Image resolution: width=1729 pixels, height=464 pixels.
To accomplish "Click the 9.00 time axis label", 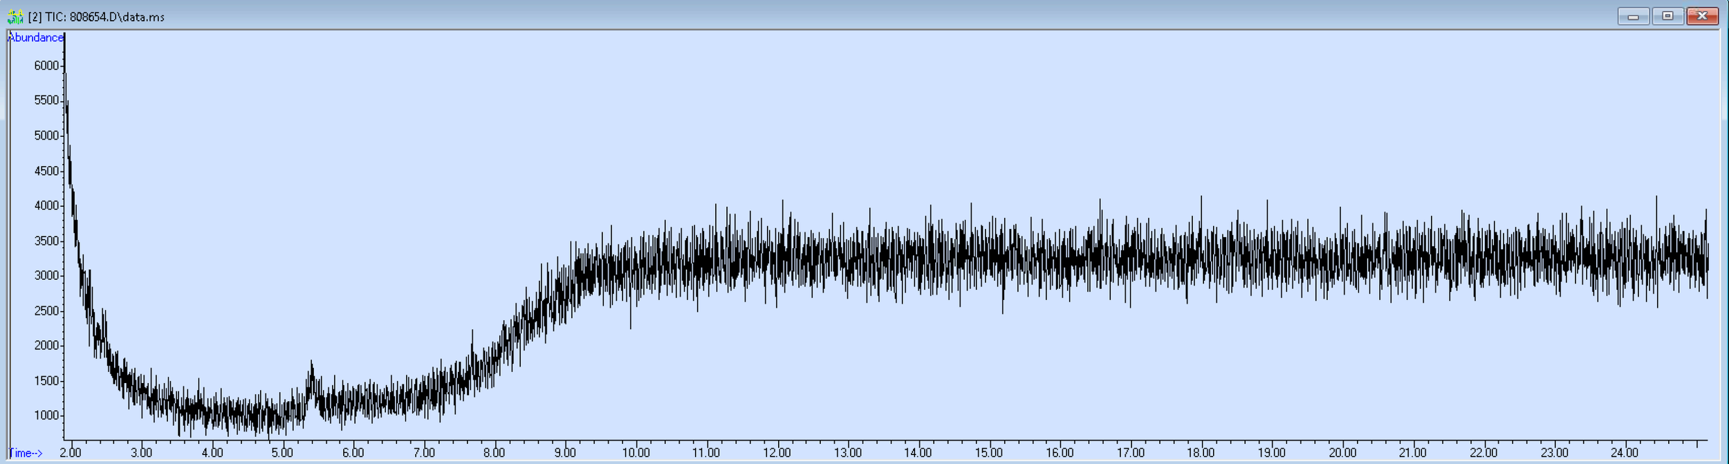I will (x=565, y=453).
